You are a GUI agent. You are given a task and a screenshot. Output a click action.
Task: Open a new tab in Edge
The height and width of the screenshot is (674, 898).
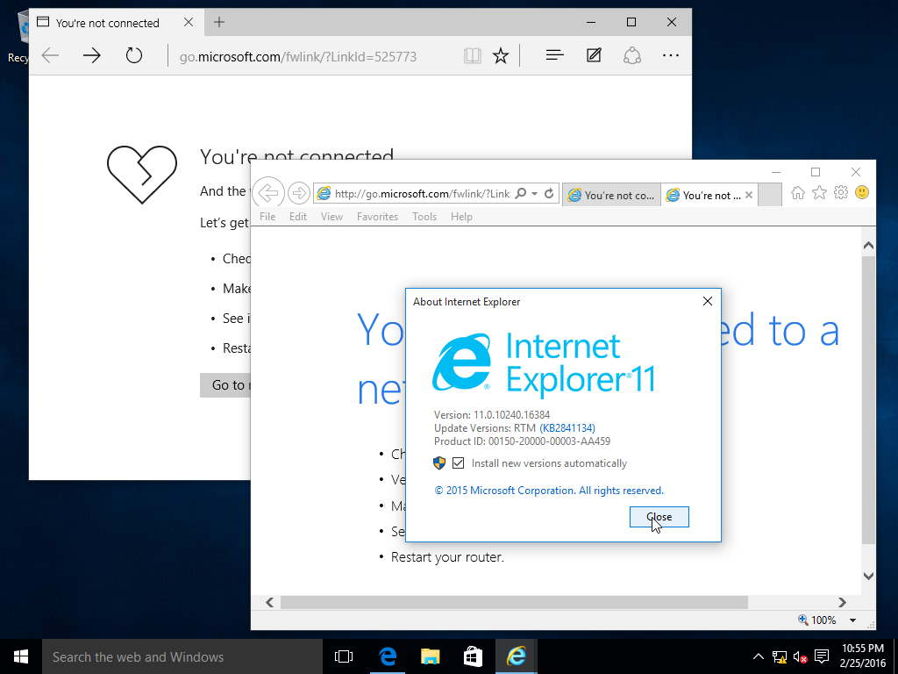(x=218, y=22)
